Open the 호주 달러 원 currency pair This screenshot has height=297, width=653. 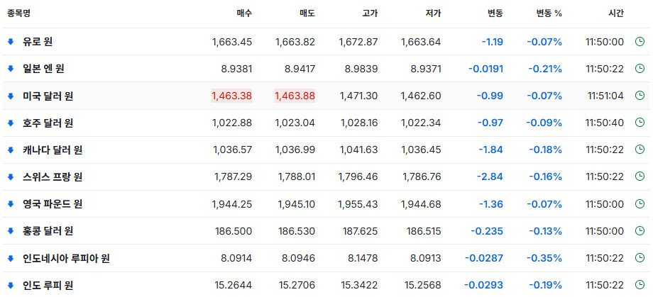click(x=48, y=123)
